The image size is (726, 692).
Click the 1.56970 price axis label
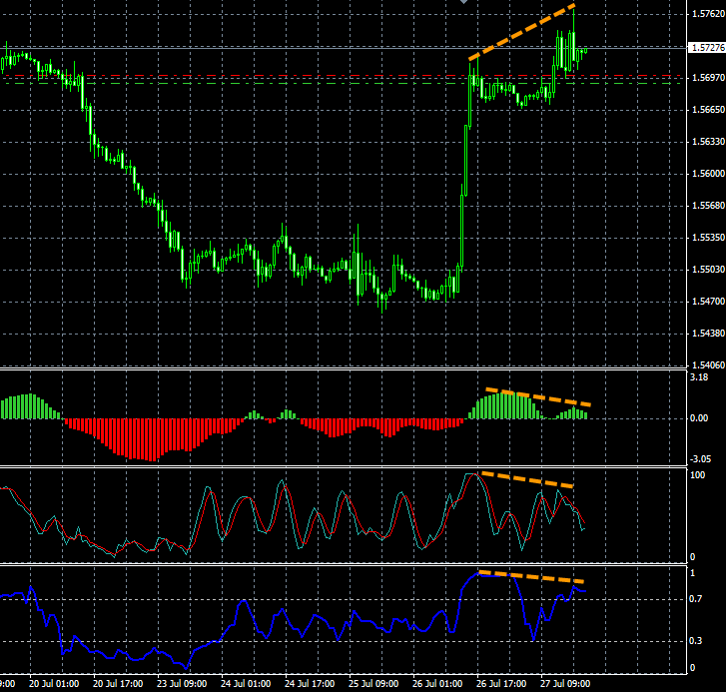click(708, 78)
